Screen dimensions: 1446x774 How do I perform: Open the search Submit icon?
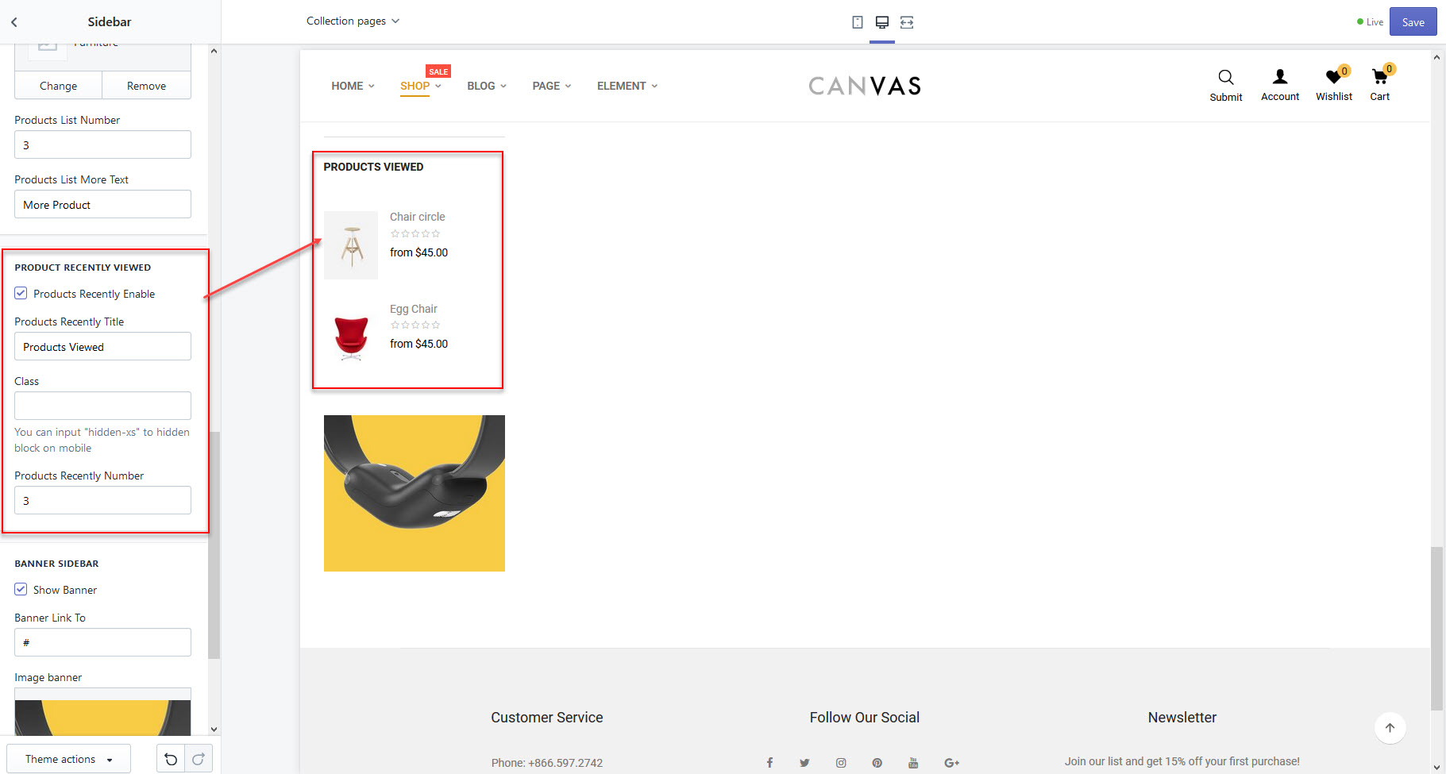coord(1226,77)
